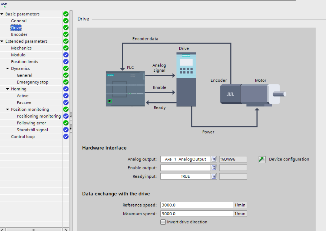Click the glasses monitor icon at top left
This screenshot has width=326, height=231.
pos(4,4)
